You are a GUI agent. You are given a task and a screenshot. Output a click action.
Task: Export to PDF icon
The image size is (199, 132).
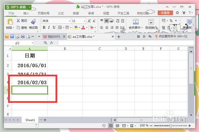pyautogui.click(x=17, y=36)
